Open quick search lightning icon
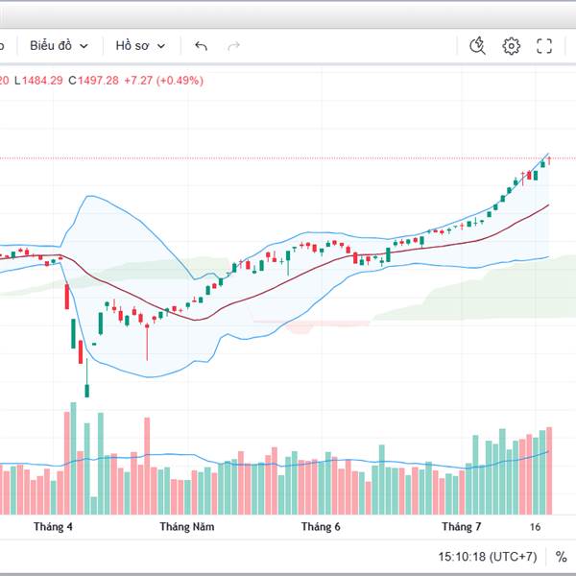Screen dimensions: 576x576 point(477,46)
